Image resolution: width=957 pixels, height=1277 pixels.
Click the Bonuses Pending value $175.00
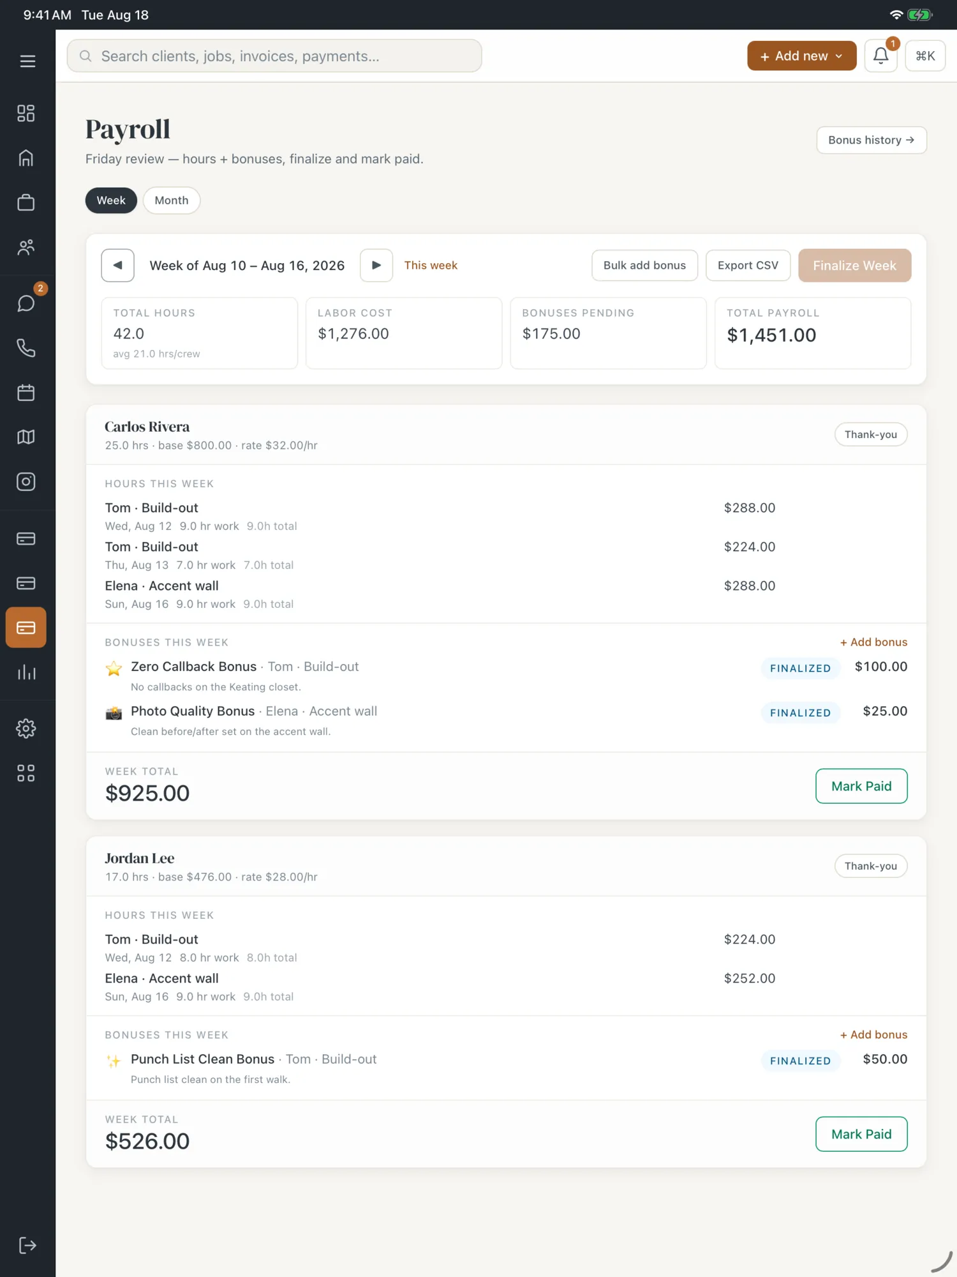point(551,334)
